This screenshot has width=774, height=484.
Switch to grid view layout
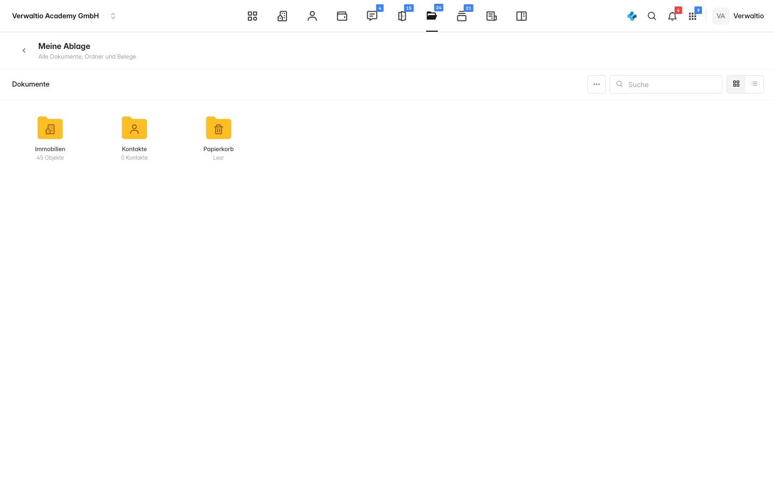click(736, 84)
